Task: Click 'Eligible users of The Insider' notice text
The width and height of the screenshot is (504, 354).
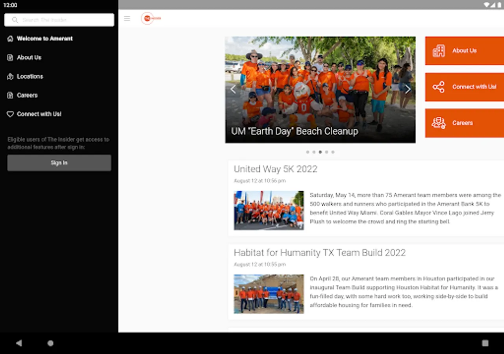Action: coord(58,143)
